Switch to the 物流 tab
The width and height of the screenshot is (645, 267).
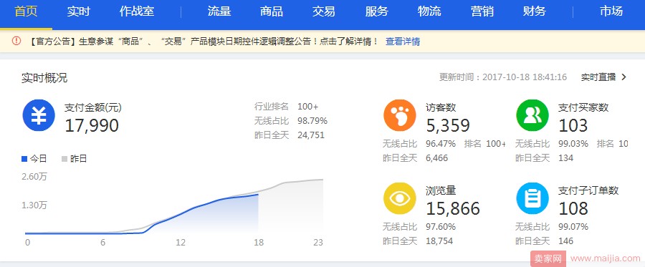point(429,11)
